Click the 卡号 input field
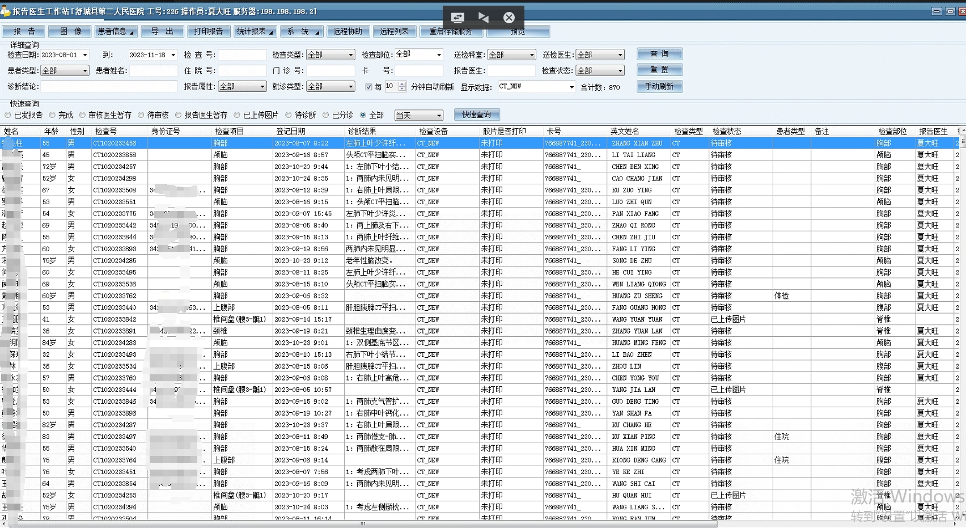The height and width of the screenshot is (528, 966). [419, 71]
